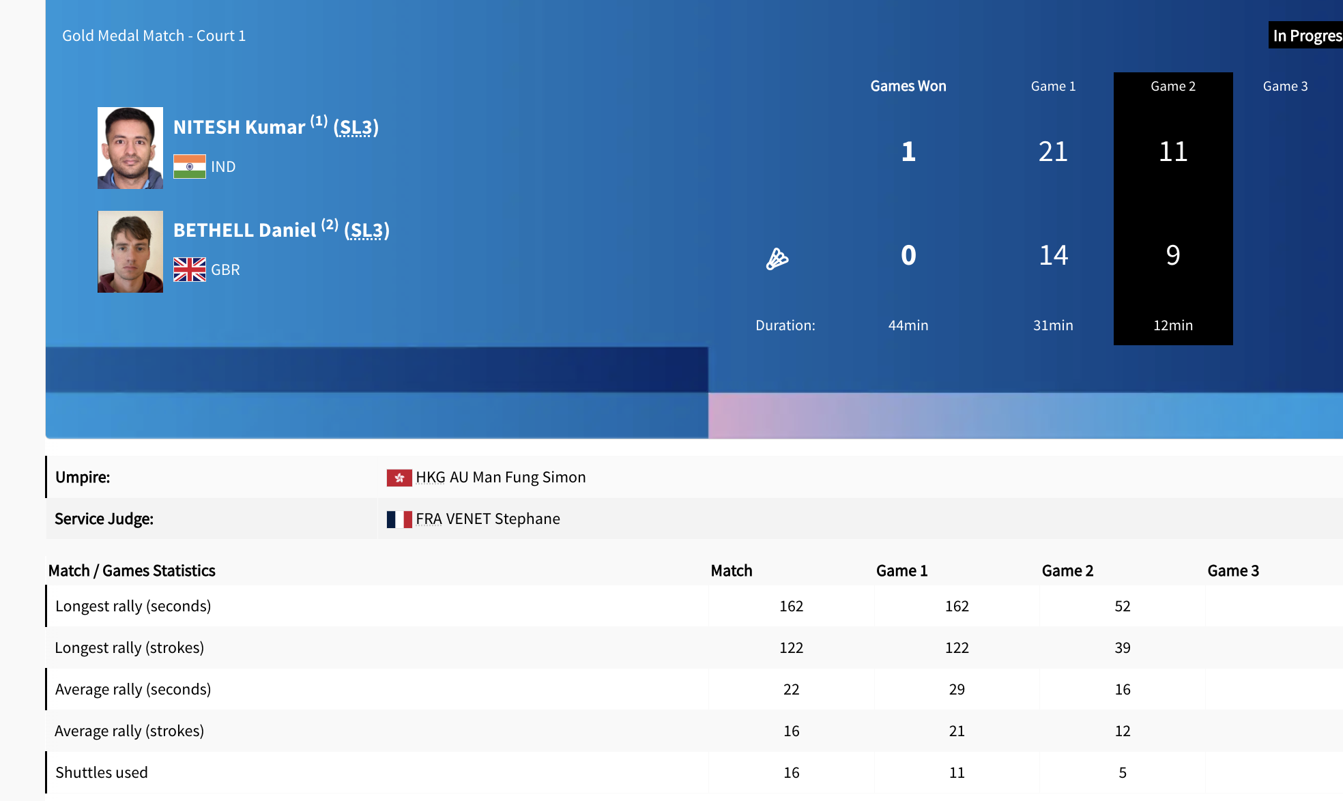1343x801 pixels.
Task: Click the HKG abbreviation for the umpire
Action: click(430, 478)
